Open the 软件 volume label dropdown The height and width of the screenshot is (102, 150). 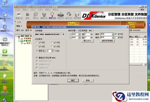[113, 38]
